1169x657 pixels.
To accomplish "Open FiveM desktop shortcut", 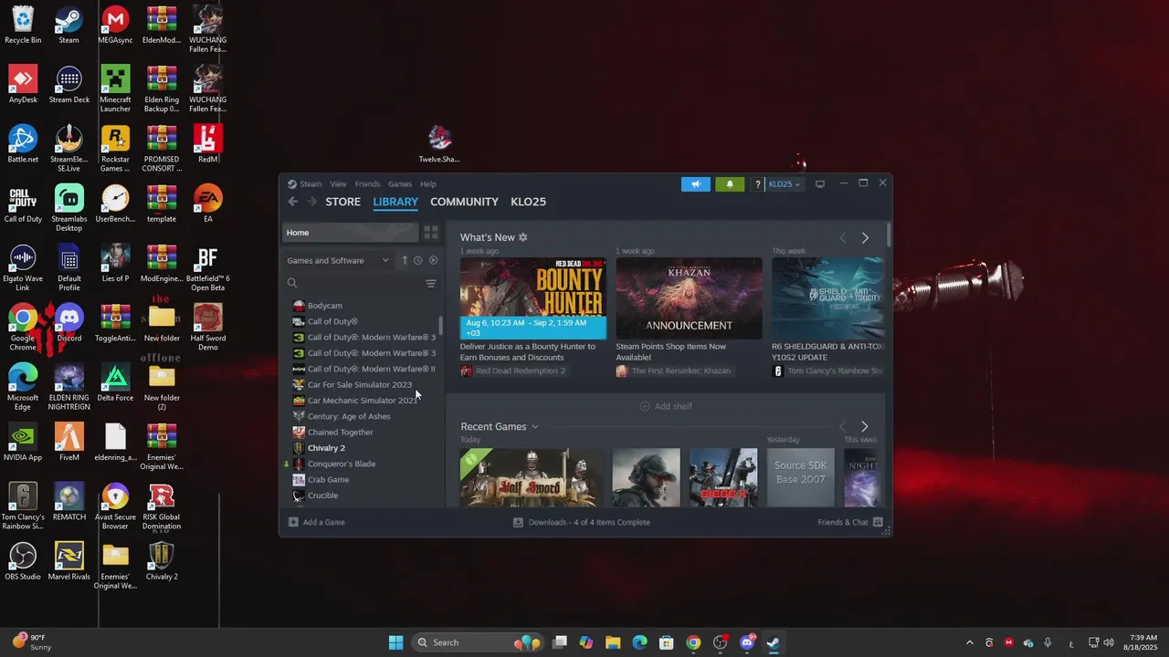I will (x=68, y=442).
